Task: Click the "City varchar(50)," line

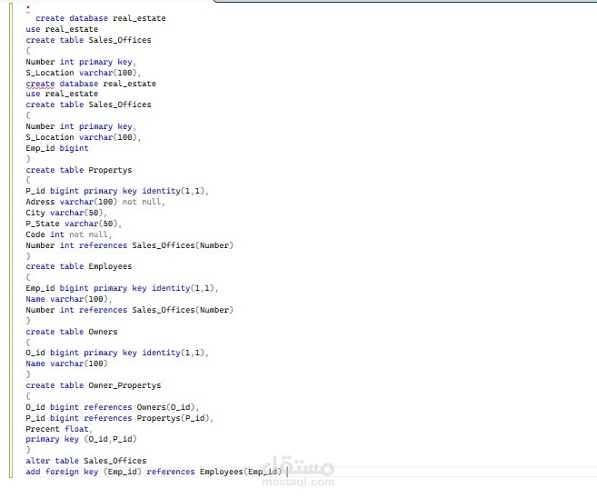Action: [66, 213]
